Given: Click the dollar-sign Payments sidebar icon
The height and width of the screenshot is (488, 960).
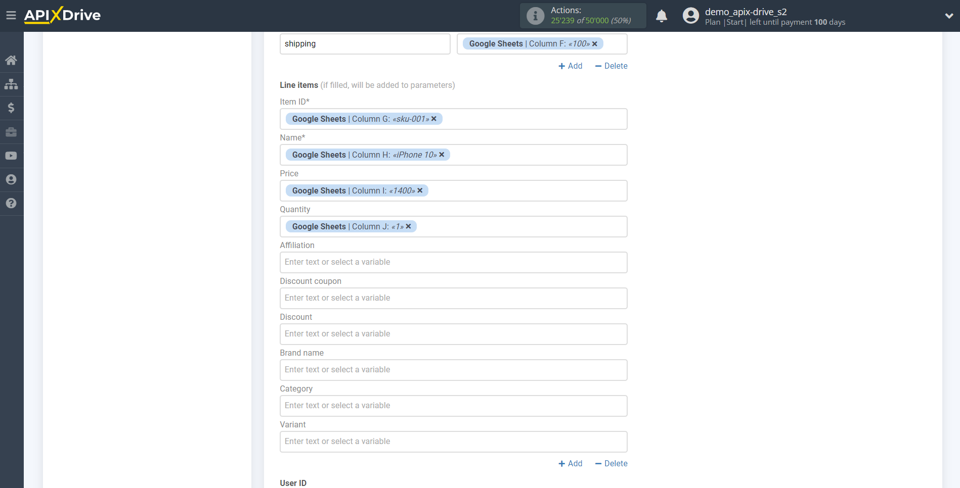Looking at the screenshot, I should (11, 108).
